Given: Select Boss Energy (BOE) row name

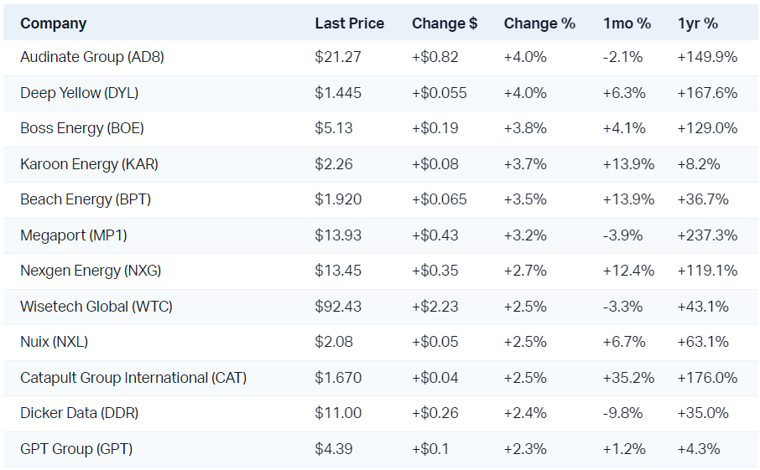Looking at the screenshot, I should tap(82, 128).
